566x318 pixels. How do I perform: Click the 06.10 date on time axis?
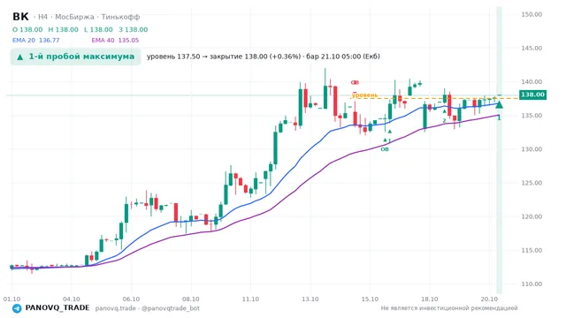131,299
